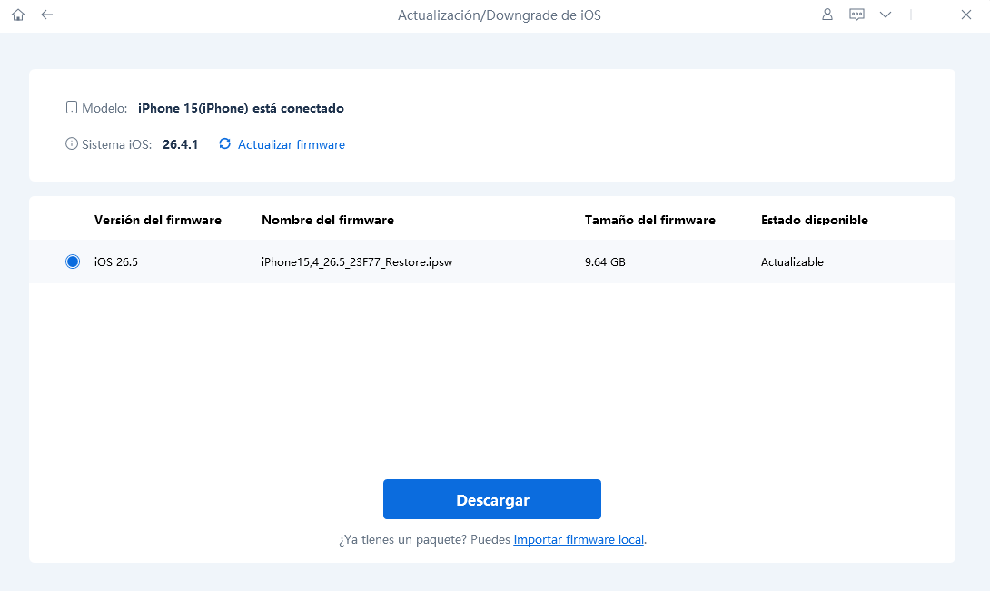Select the iOS 26.5 radio button
Image resolution: width=990 pixels, height=591 pixels.
(x=73, y=261)
